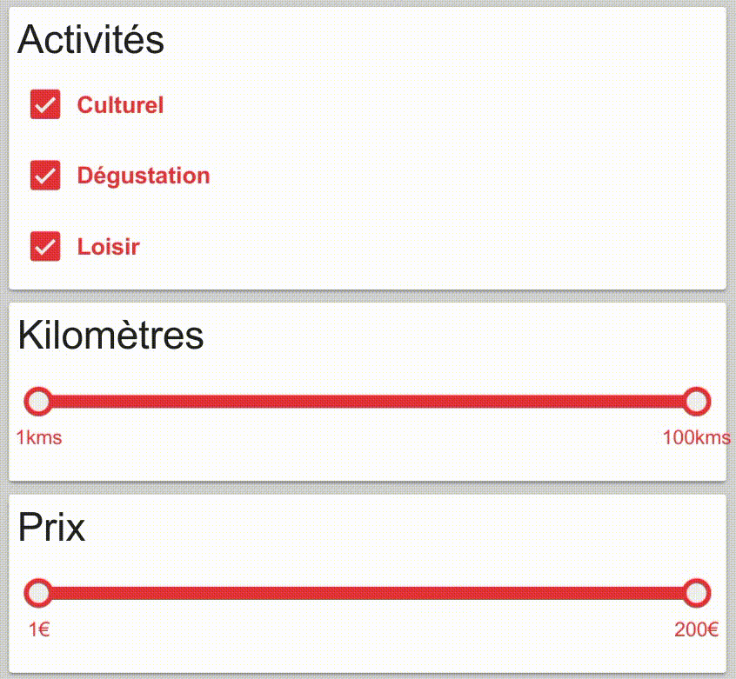Click the 200€ maximum price label

click(696, 630)
